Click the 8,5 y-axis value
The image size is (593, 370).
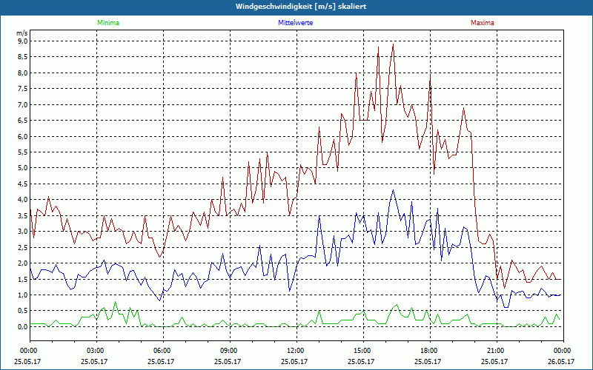coord(23,57)
